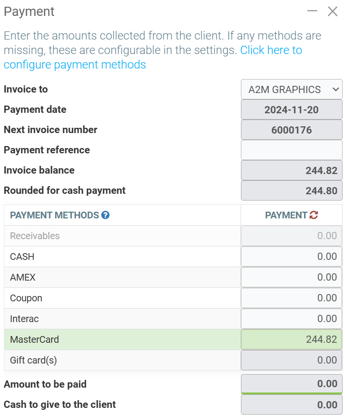The image size is (345, 418).
Task: Minimize the Payment dialog
Action: click(x=312, y=11)
